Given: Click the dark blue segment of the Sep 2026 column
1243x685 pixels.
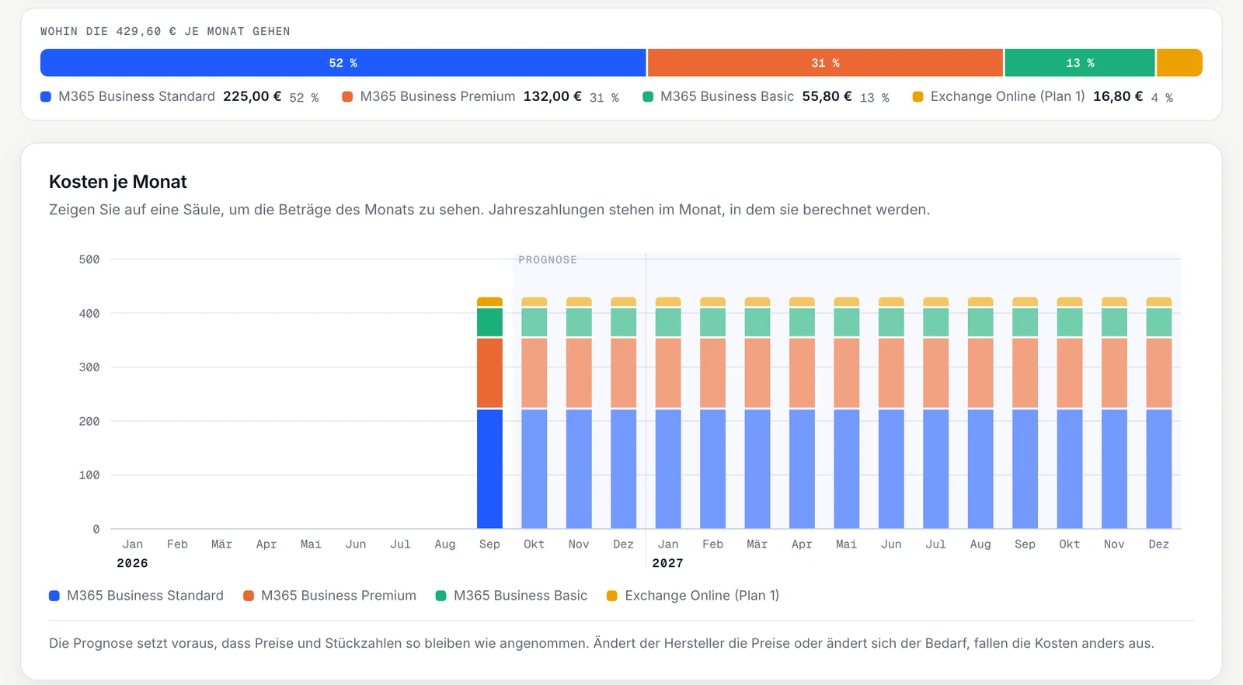Looking at the screenshot, I should pyautogui.click(x=489, y=469).
